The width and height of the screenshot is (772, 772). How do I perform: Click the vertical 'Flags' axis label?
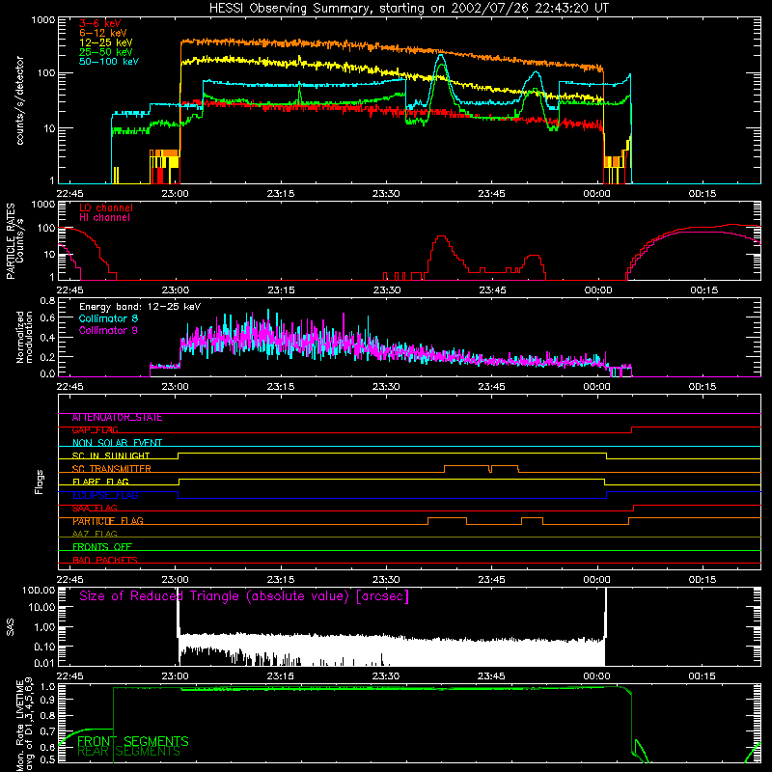pos(40,482)
